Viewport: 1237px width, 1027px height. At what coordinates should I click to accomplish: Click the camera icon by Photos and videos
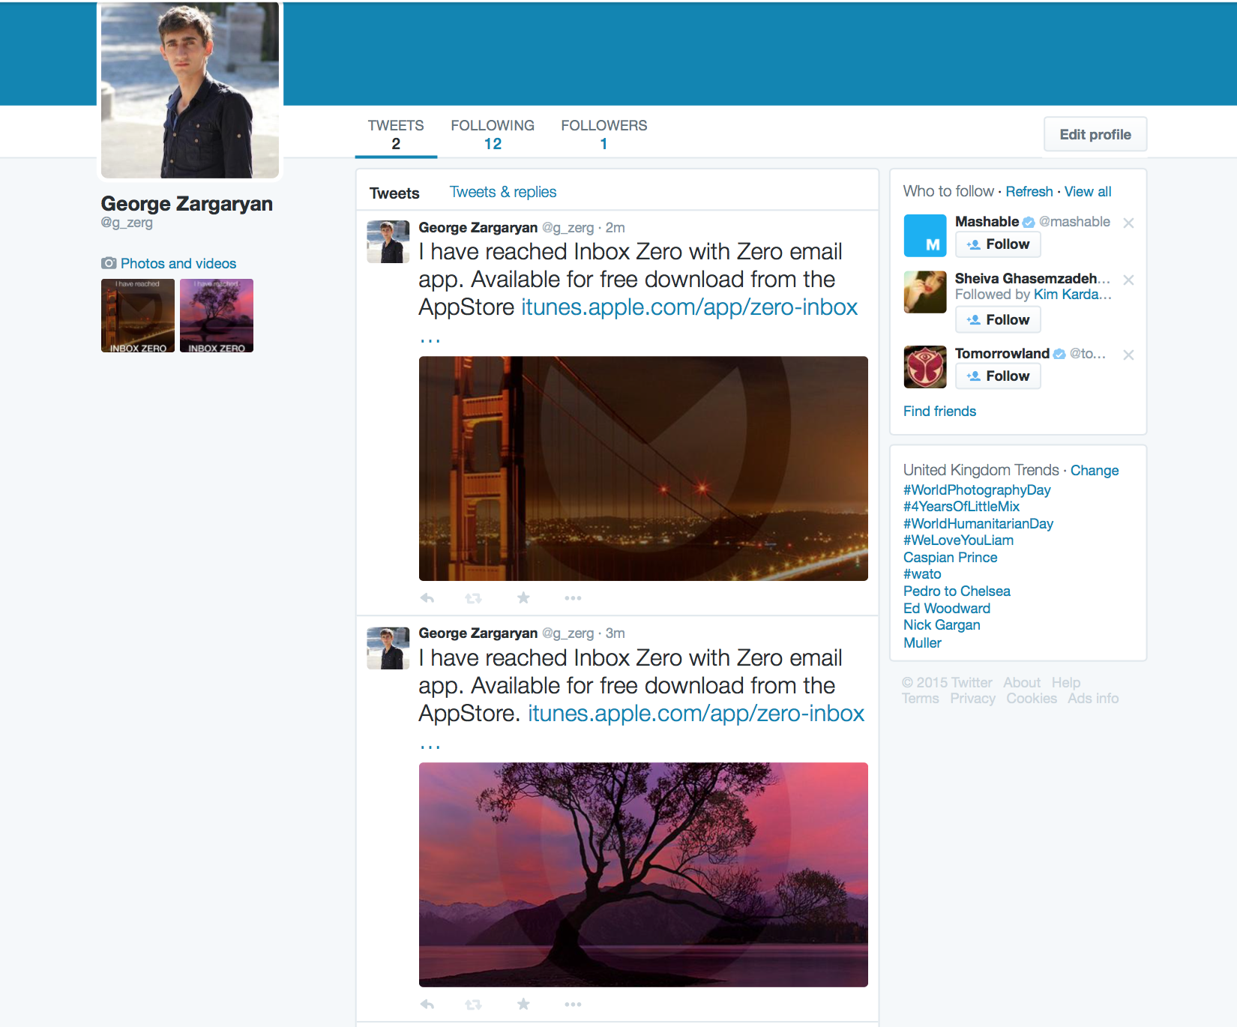pyautogui.click(x=109, y=263)
